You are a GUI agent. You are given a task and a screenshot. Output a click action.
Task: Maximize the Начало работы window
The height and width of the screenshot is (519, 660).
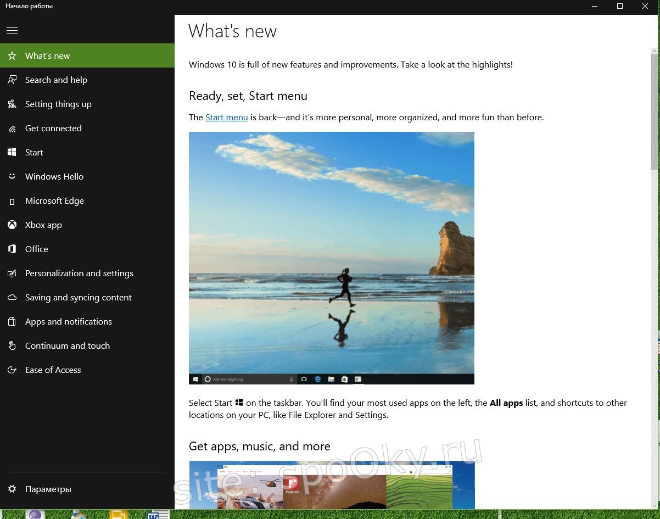tap(620, 6)
